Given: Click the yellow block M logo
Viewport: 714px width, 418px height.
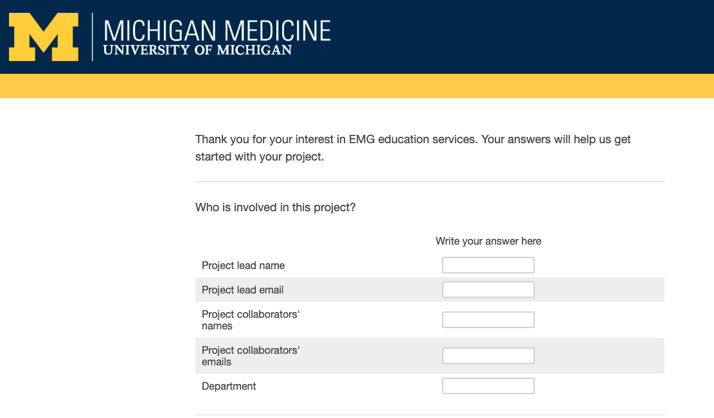Looking at the screenshot, I should [44, 37].
